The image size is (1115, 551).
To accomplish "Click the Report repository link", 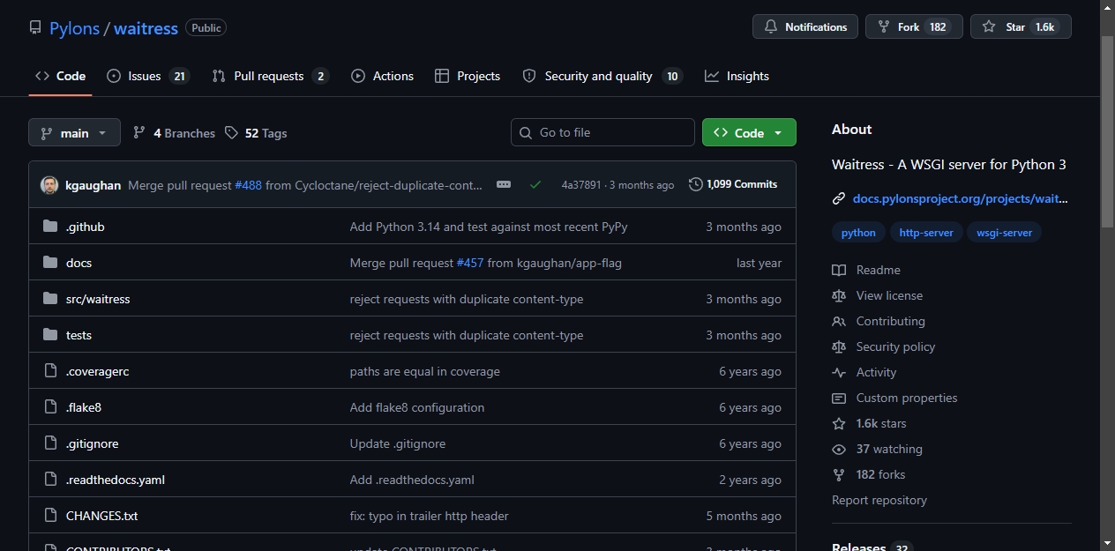I will pos(879,500).
